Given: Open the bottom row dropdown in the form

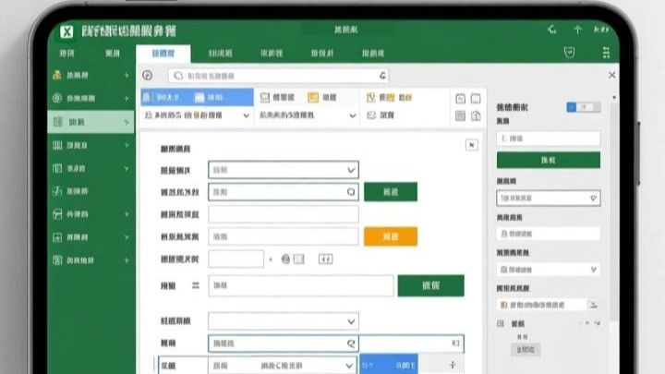Looking at the screenshot, I should click(284, 366).
